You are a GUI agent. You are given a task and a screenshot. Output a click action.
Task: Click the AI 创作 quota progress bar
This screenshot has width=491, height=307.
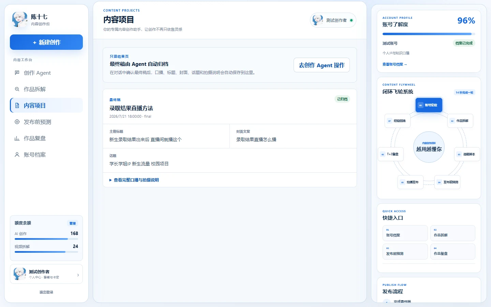(x=46, y=239)
